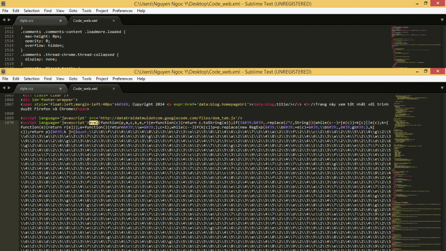Click Sublime Text app icon in bottom title bar

(x=4, y=71)
